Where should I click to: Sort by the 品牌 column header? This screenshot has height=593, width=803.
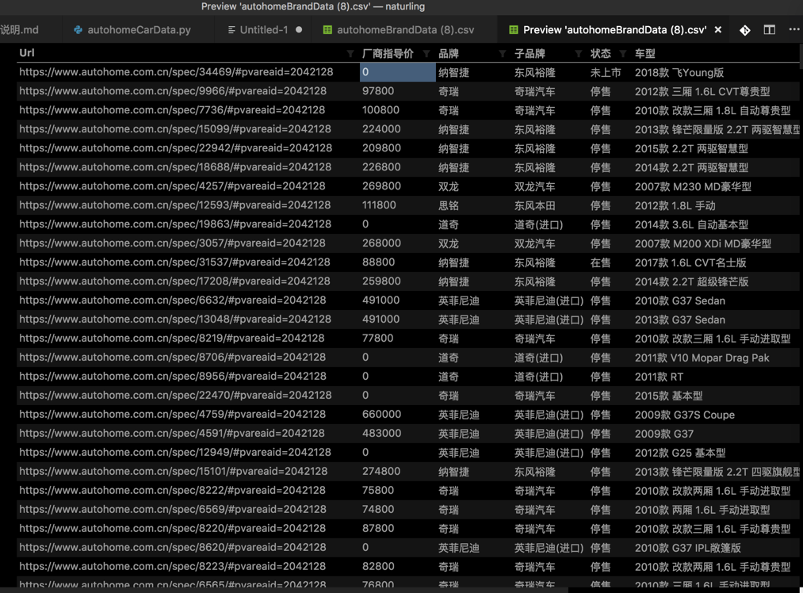pyautogui.click(x=449, y=53)
